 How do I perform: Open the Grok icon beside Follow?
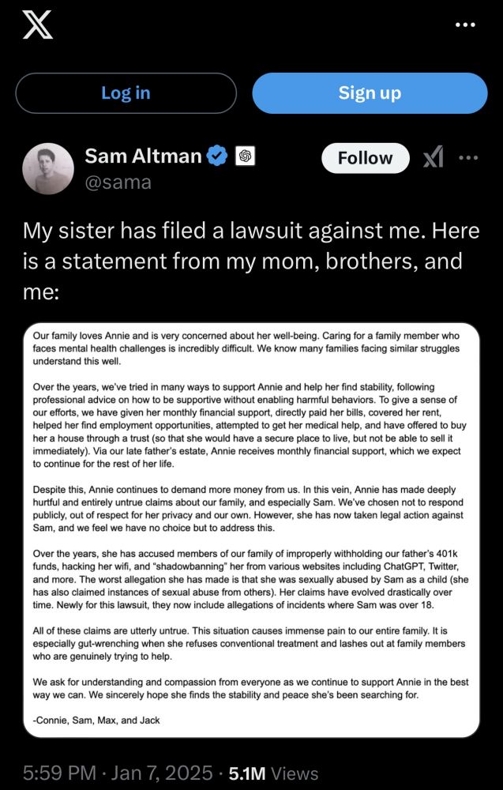433,158
